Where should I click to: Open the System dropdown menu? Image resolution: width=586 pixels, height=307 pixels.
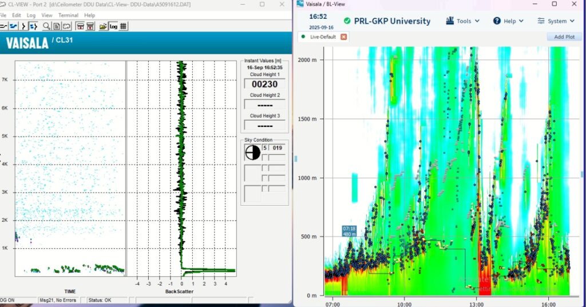[556, 21]
